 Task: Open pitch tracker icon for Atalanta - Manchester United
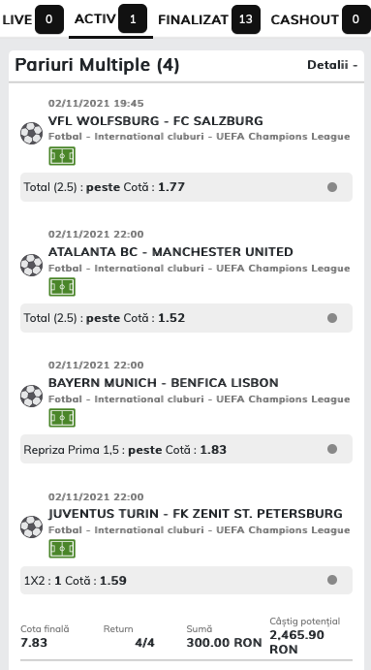pyautogui.click(x=62, y=287)
